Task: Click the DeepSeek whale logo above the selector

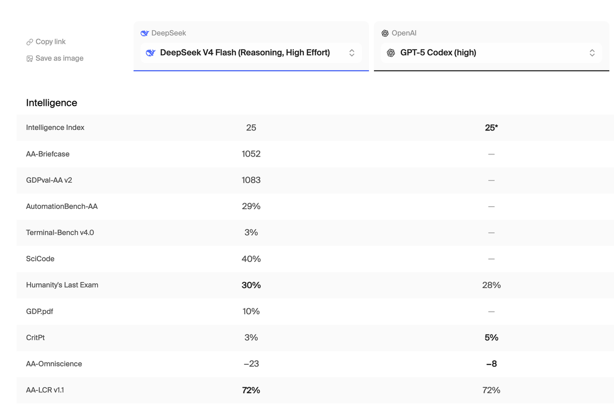Action: [144, 33]
